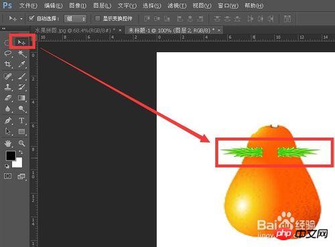Select the Eraser tool

click(x=8, y=98)
